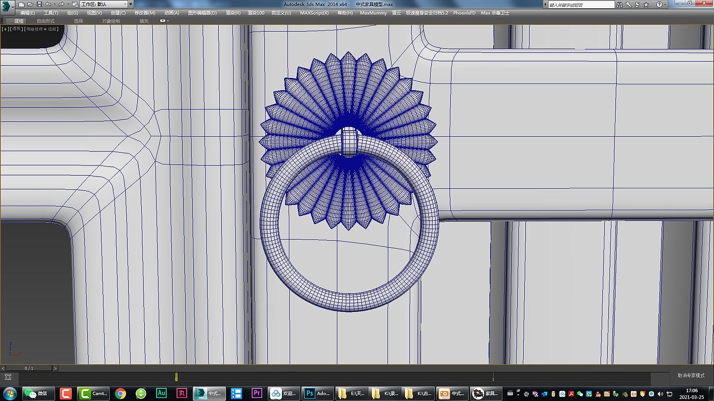Open the PhoenixFD menu
The width and height of the screenshot is (714, 401).
click(x=464, y=13)
